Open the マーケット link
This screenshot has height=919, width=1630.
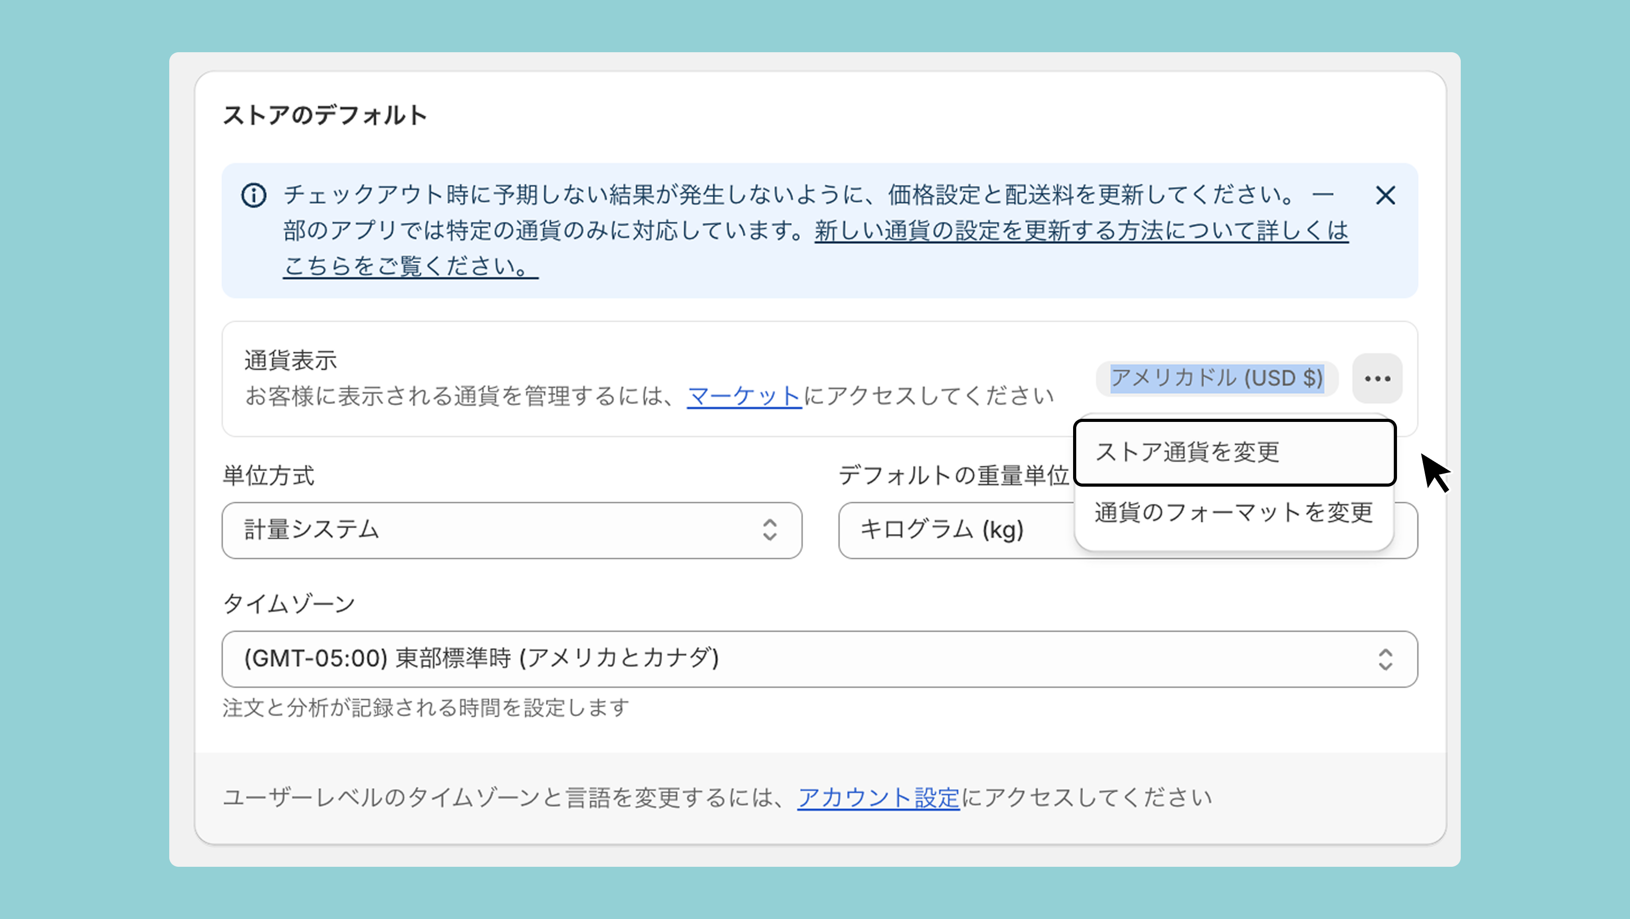click(744, 396)
